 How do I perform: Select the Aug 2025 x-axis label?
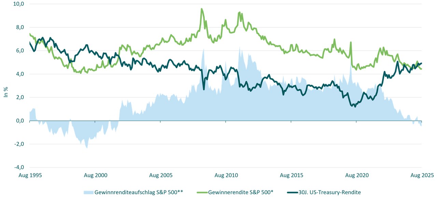pyautogui.click(x=421, y=175)
